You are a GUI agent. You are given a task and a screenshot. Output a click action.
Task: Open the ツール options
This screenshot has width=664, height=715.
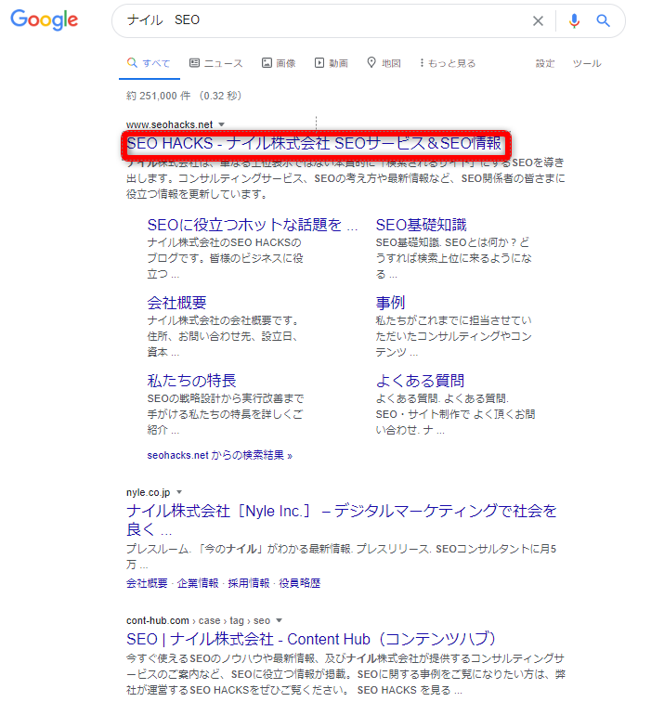click(587, 63)
